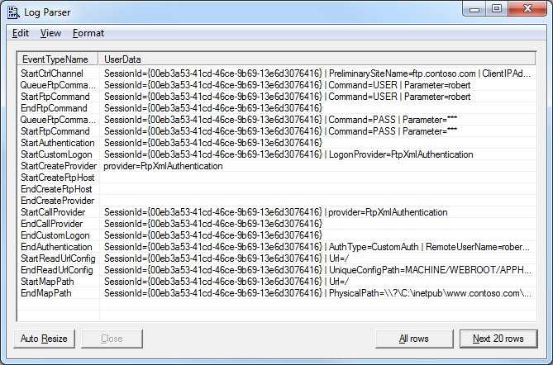Click the All rows button
Image resolution: width=553 pixels, height=365 pixels.
(414, 339)
